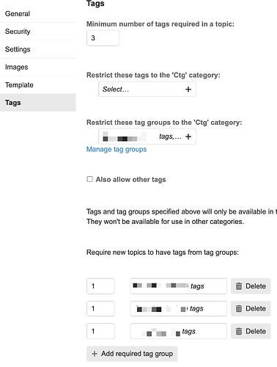This screenshot has height=367, width=277.
Task: Select the Tags tab in sidebar
Action: pos(38,103)
